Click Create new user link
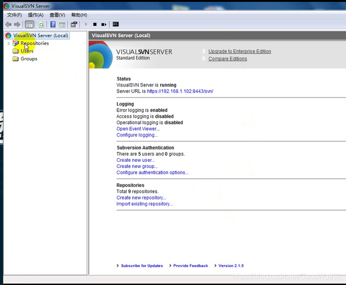The image size is (346, 285). click(136, 160)
